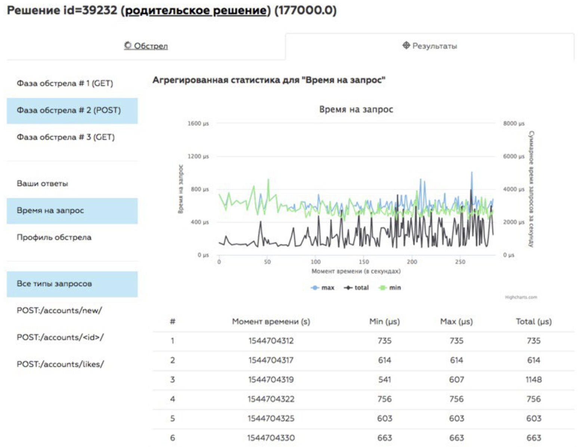
Task: Click the gear icon beside Обстрел
Action: tap(128, 46)
